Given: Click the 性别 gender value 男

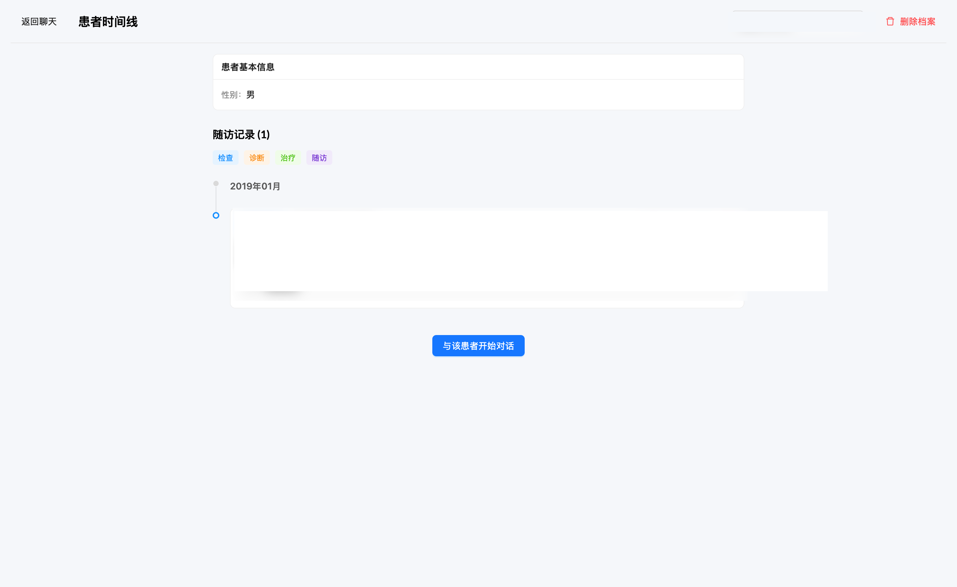Looking at the screenshot, I should point(250,95).
